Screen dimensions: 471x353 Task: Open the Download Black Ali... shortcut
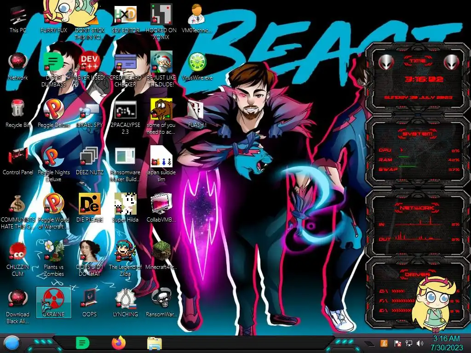[18, 307]
